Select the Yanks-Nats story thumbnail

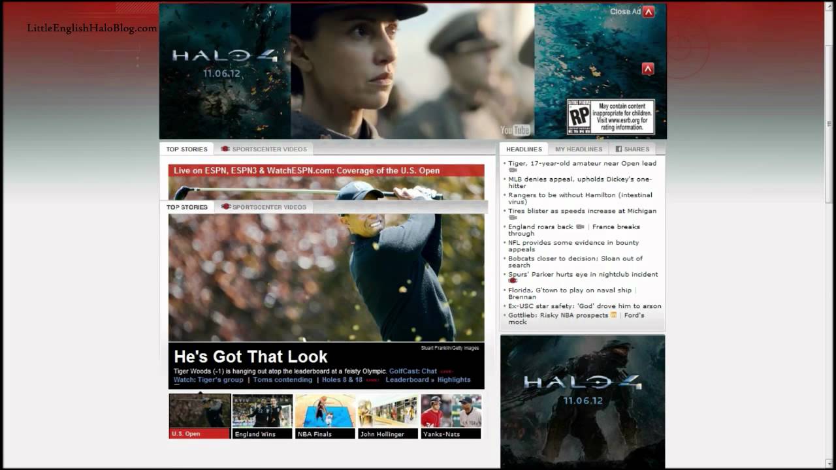451,416
